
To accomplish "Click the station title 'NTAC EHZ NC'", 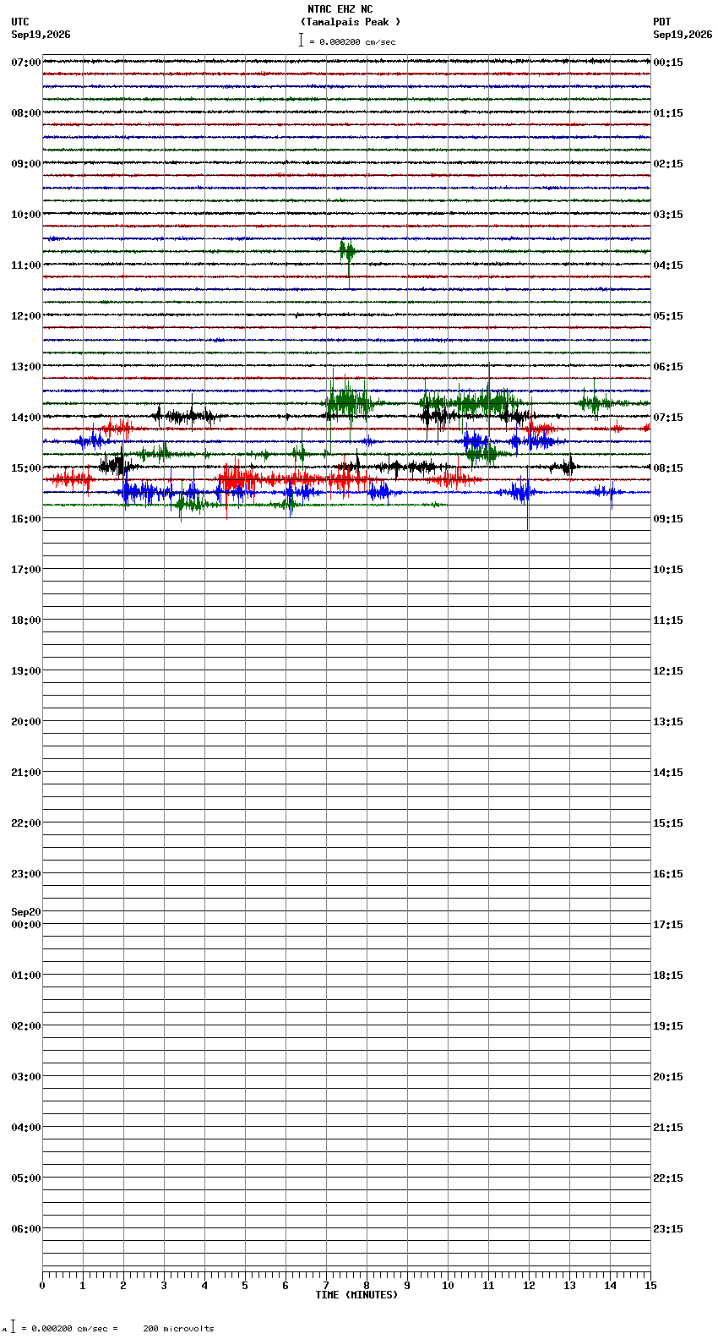I will tap(340, 9).
